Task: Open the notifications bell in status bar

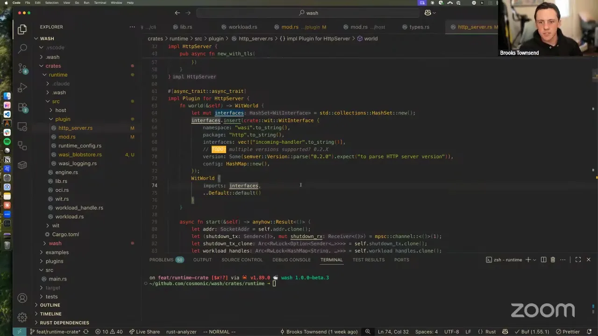Action: pyautogui.click(x=590, y=332)
